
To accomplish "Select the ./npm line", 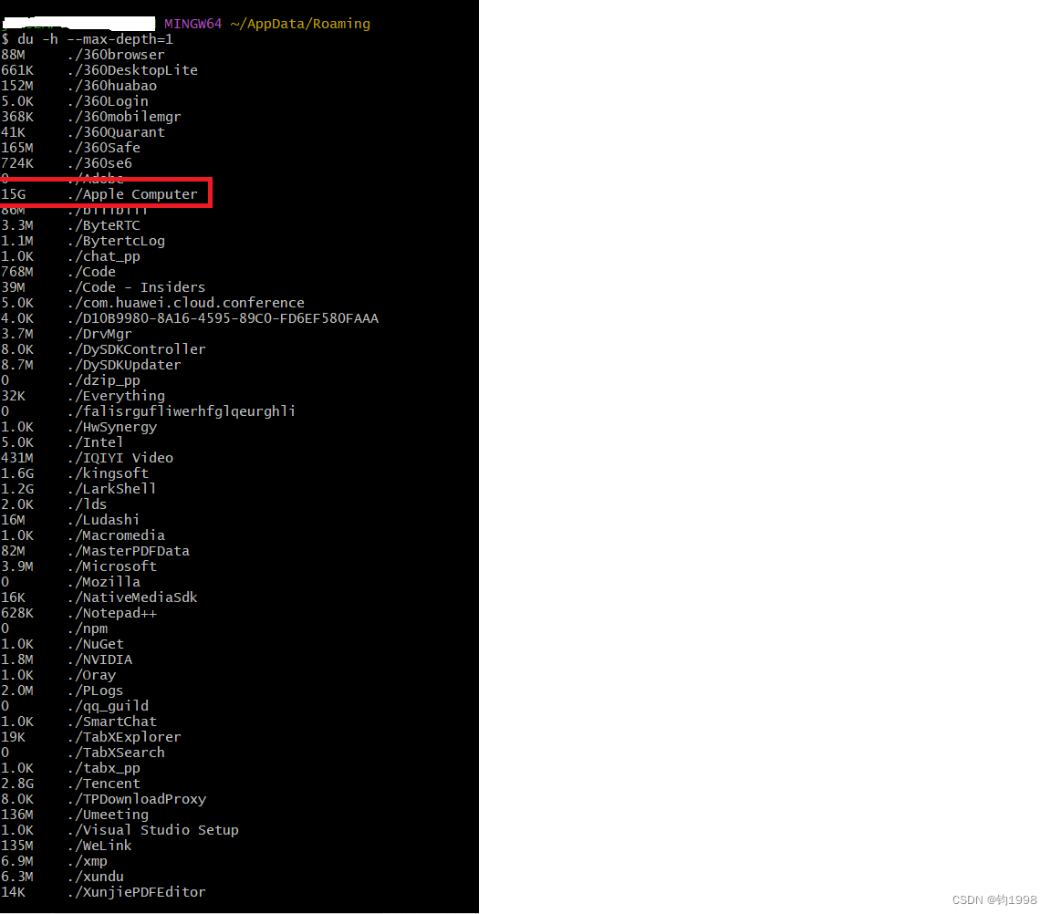I will (55, 628).
